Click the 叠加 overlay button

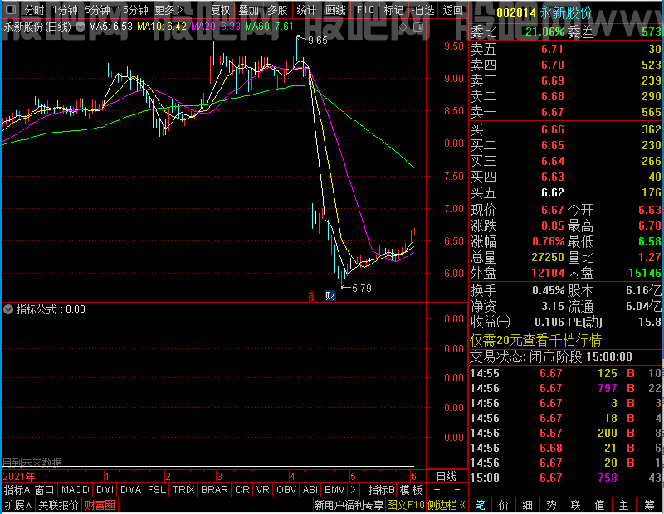(248, 10)
